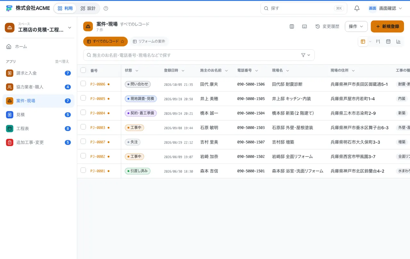Click the 新規登録 button
Image resolution: width=410 pixels, height=259 pixels.
(x=387, y=27)
